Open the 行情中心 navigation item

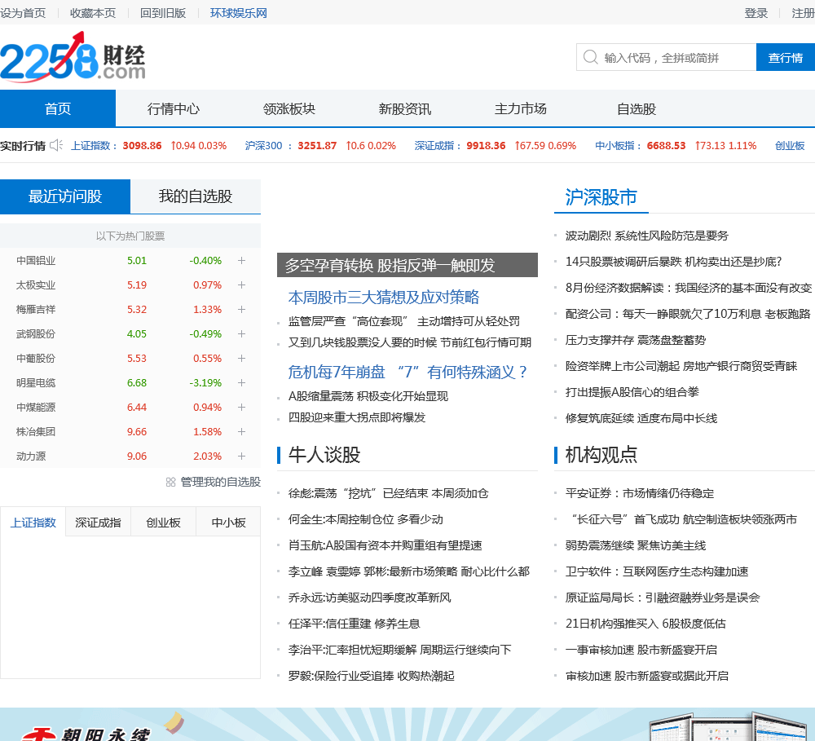pos(173,108)
